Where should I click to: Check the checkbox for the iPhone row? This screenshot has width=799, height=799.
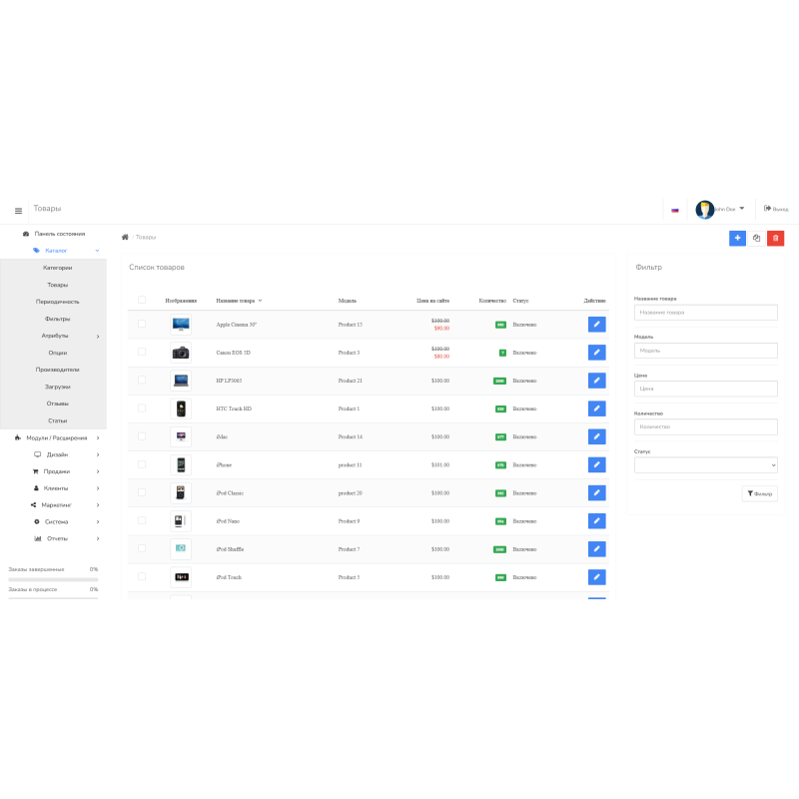(141, 464)
